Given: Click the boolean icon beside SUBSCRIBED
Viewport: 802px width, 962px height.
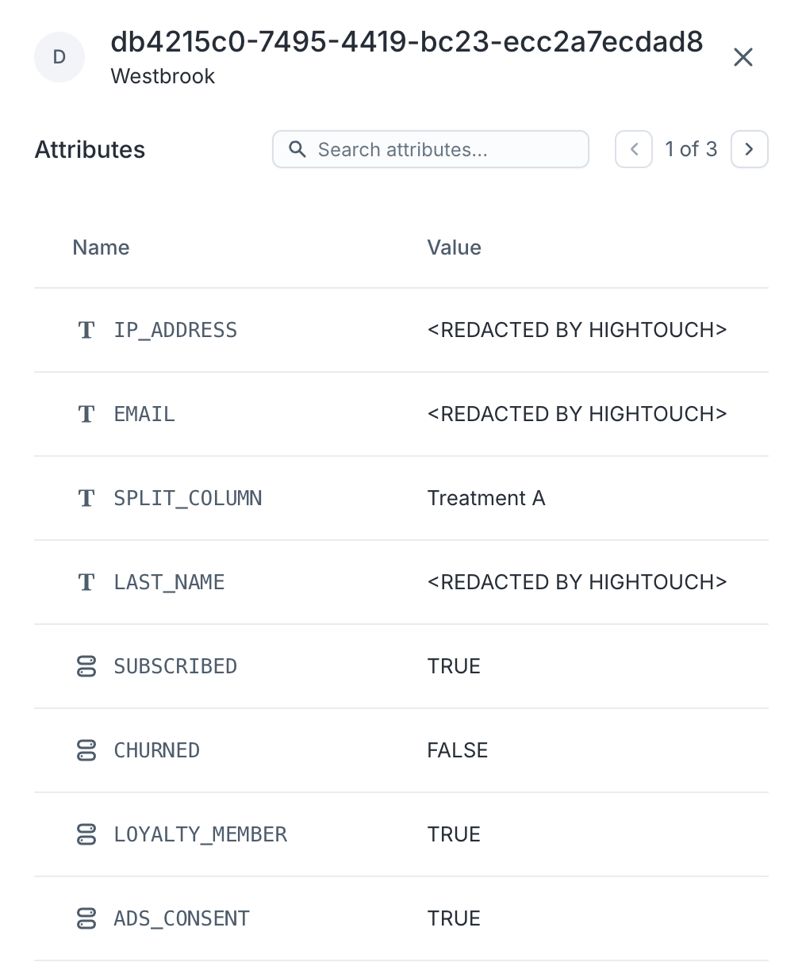Looking at the screenshot, I should pyautogui.click(x=86, y=666).
